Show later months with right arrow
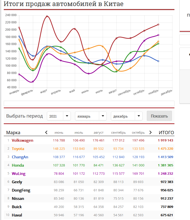The height and width of the screenshot is (220, 190). [x=150, y=132]
